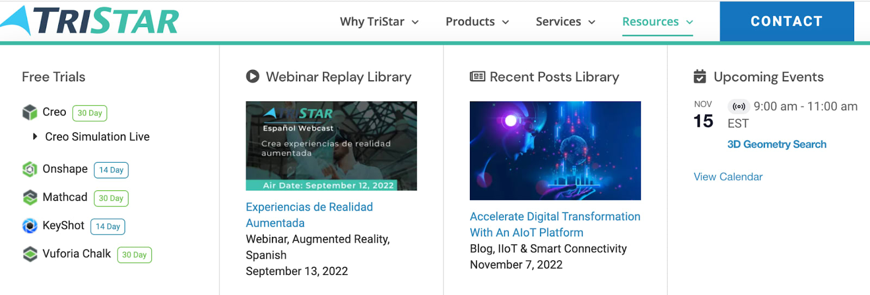Open the Onshape trial link
This screenshot has width=870, height=295.
pos(65,169)
